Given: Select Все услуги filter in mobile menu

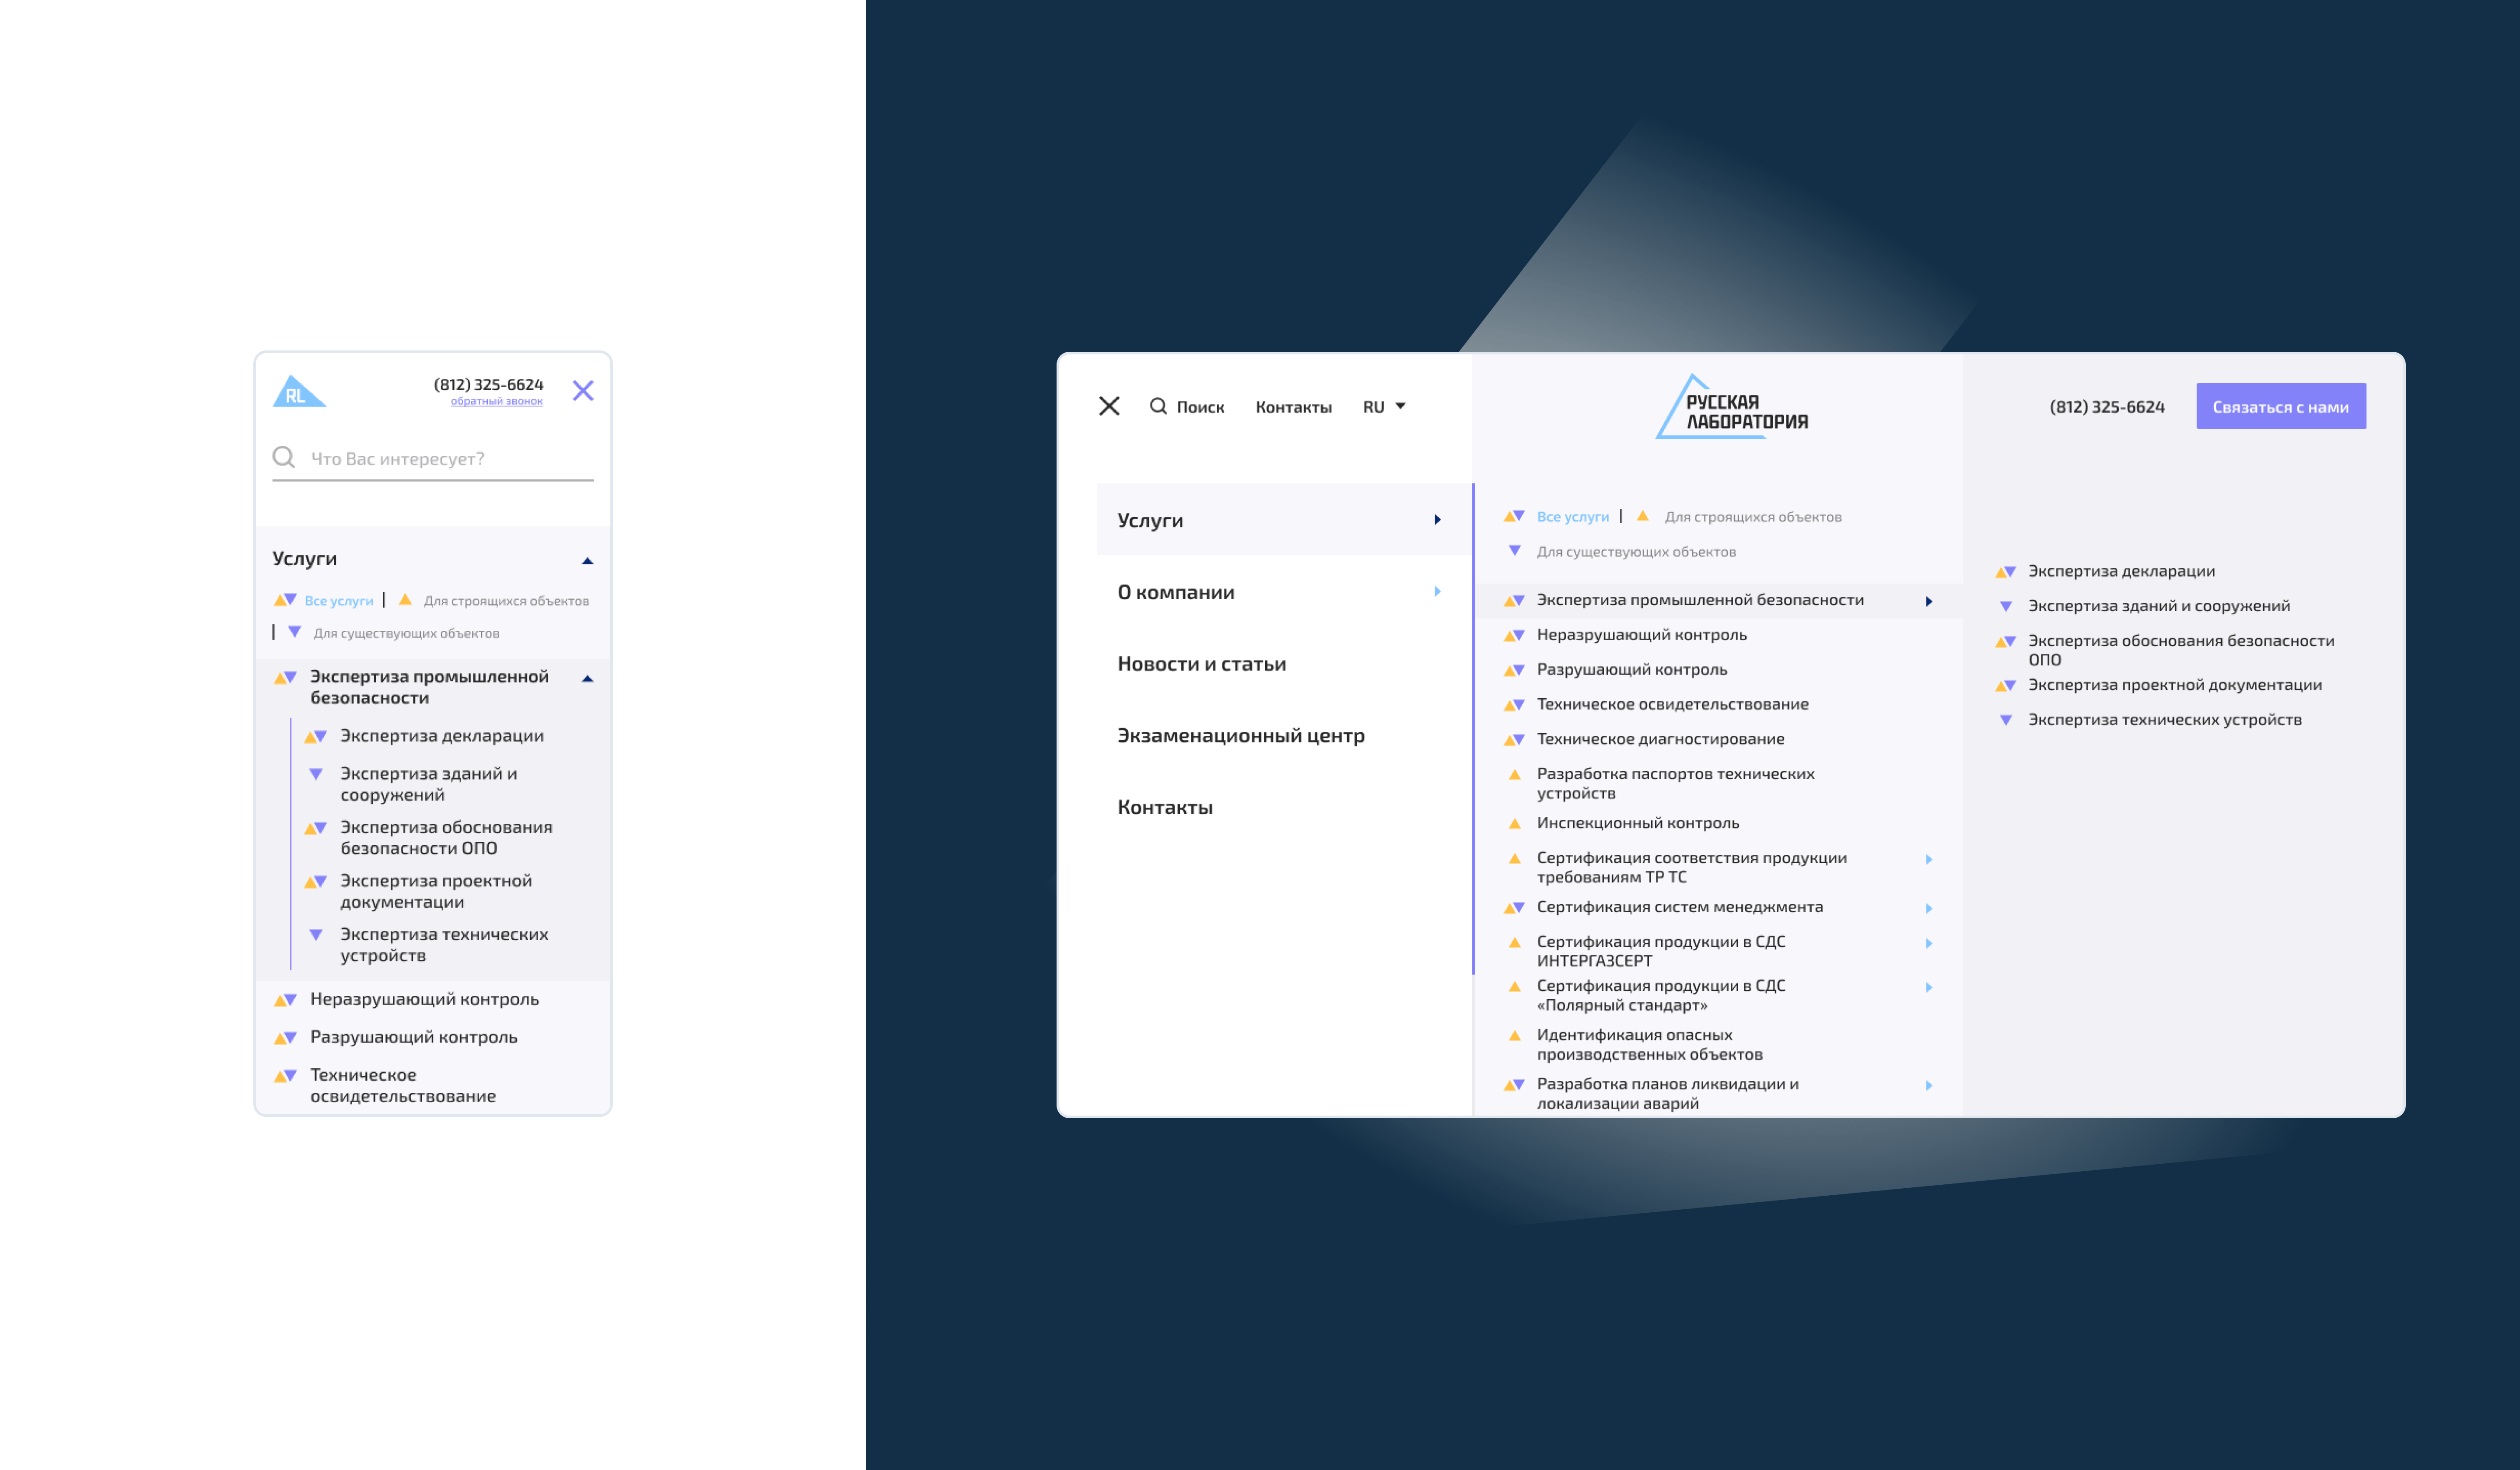Looking at the screenshot, I should (x=338, y=601).
